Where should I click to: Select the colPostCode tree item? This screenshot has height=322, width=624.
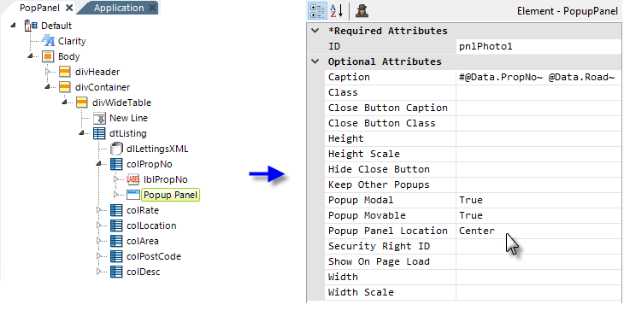[x=154, y=256]
